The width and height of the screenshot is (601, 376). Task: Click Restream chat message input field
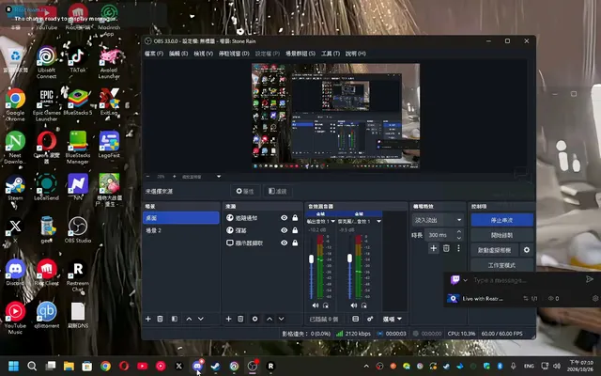click(525, 280)
